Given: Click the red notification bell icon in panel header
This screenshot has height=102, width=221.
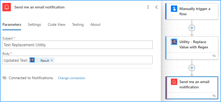Looking at the screenshot, I should (6, 7).
